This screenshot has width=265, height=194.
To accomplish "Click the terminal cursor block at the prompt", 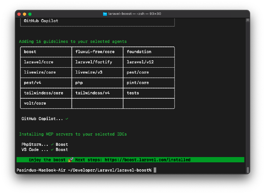I will coord(155,170).
